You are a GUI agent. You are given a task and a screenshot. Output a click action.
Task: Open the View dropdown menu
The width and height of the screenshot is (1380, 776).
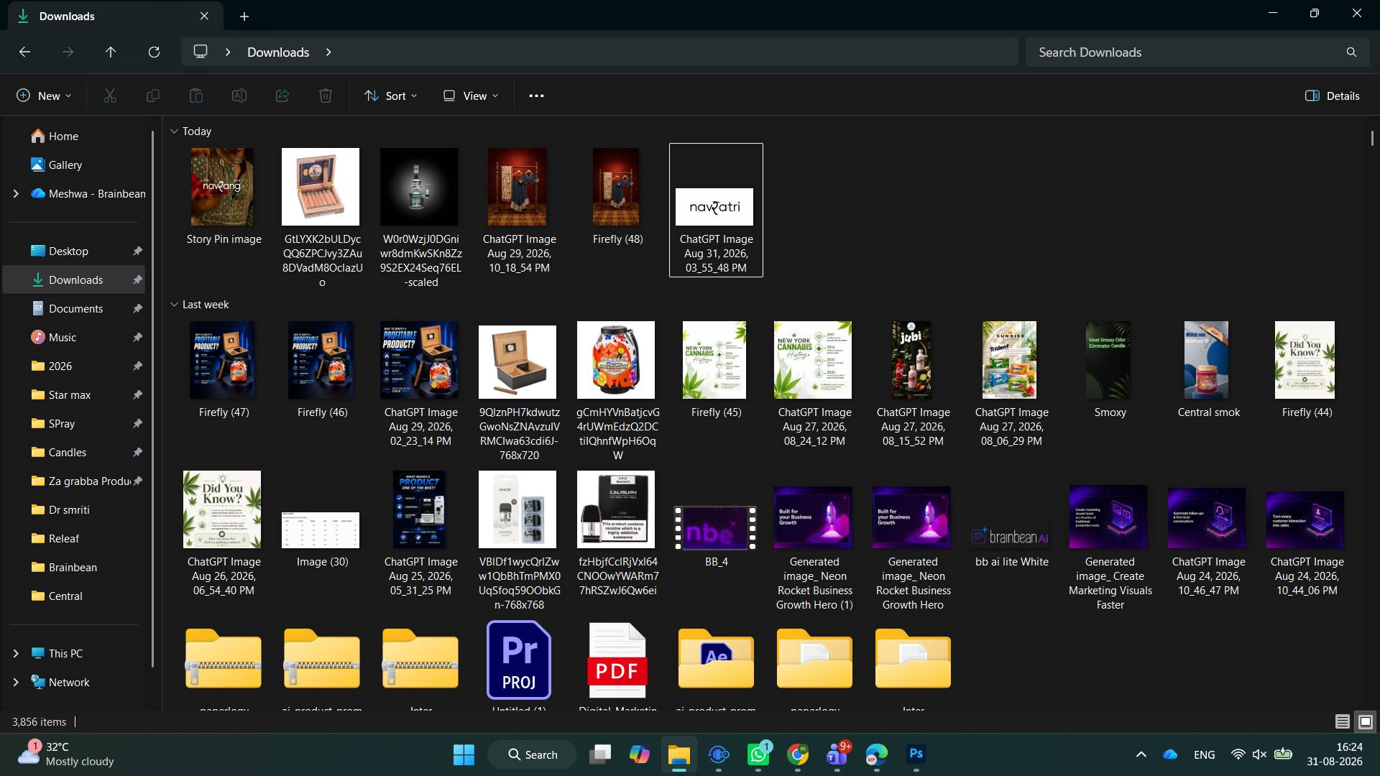(x=471, y=96)
